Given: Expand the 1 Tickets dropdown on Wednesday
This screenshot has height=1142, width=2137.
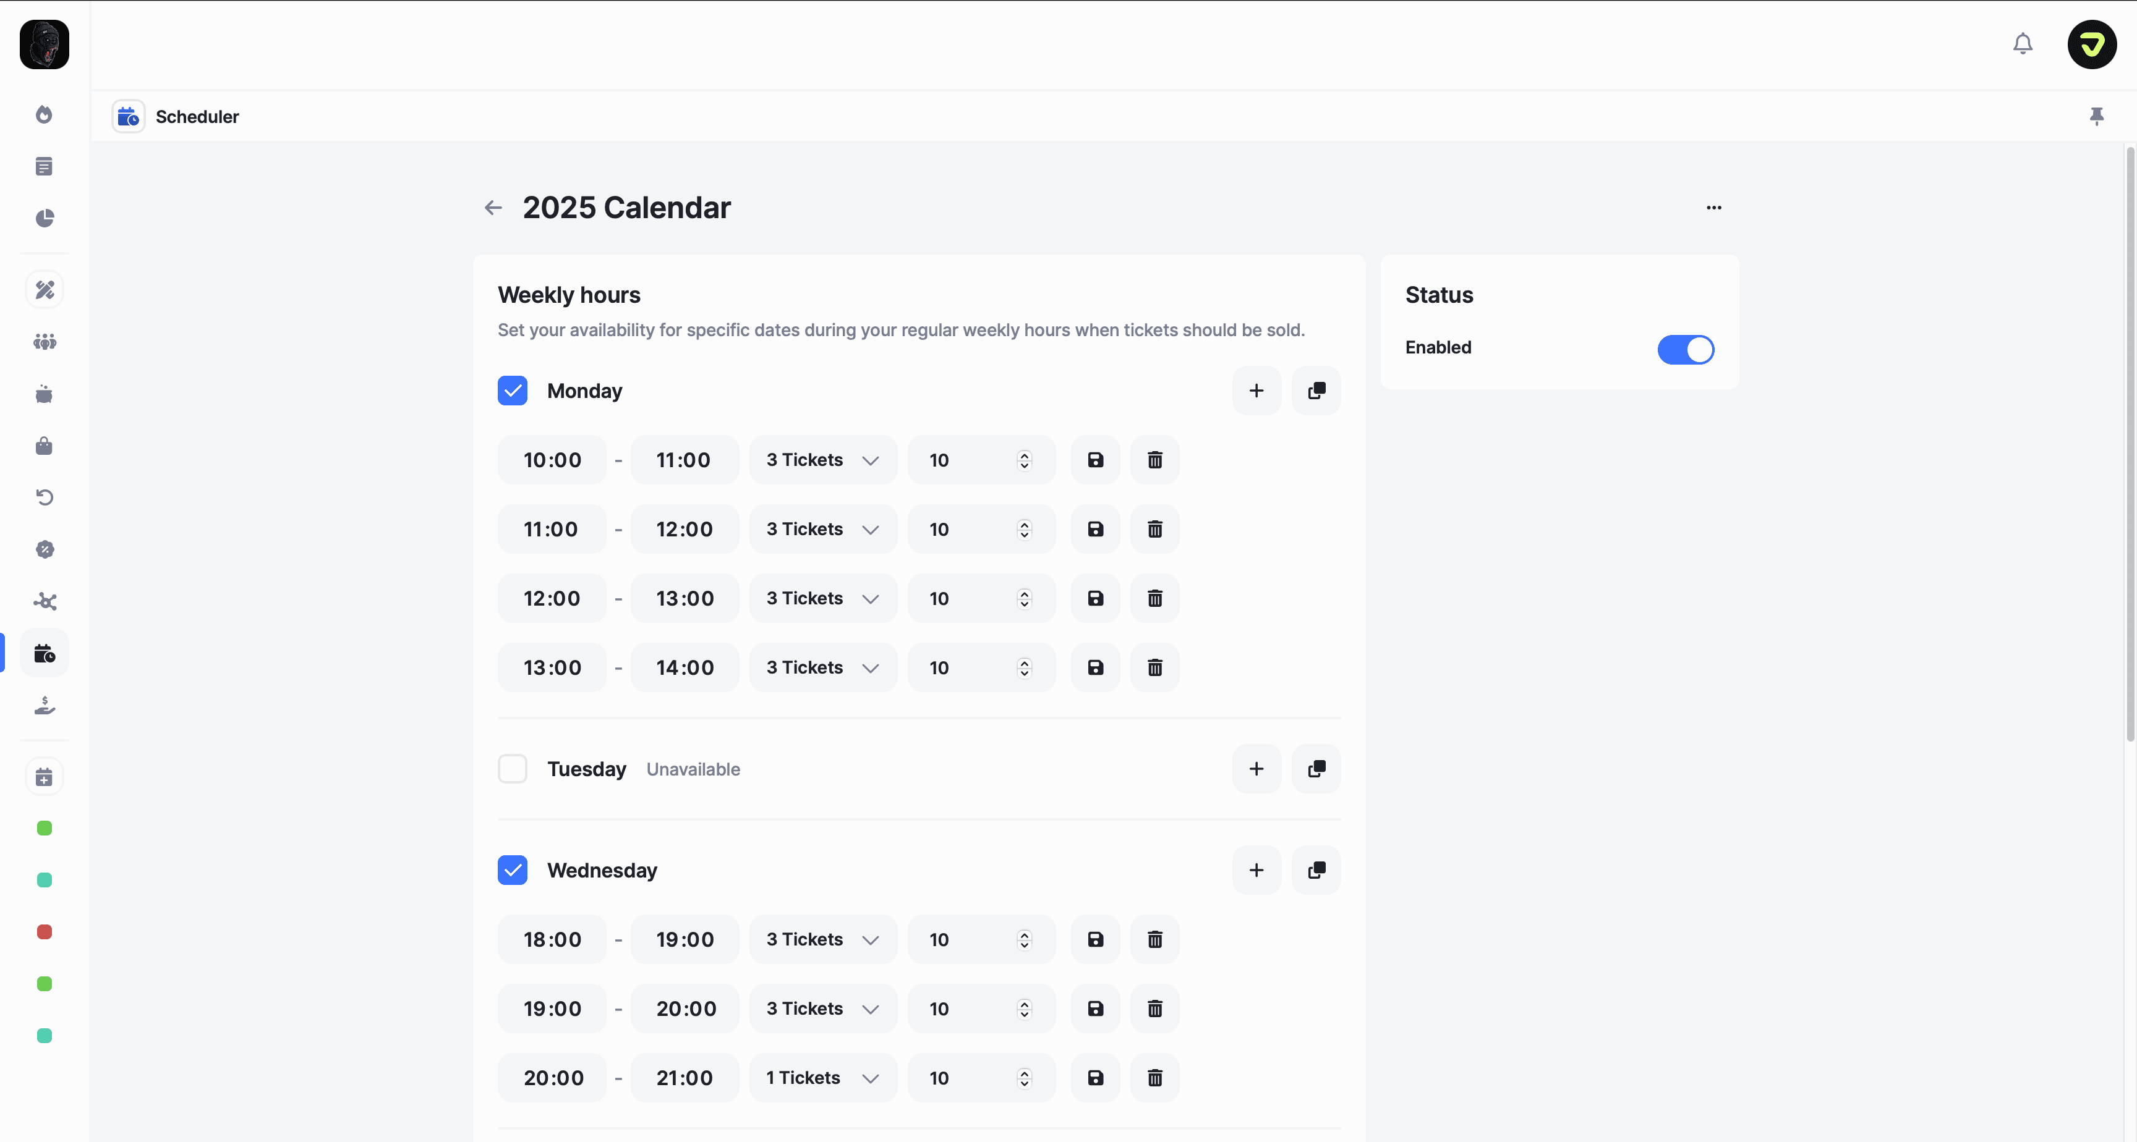Looking at the screenshot, I should [x=822, y=1077].
